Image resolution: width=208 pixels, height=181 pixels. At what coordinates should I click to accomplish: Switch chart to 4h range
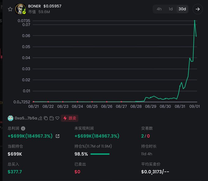[x=159, y=9]
